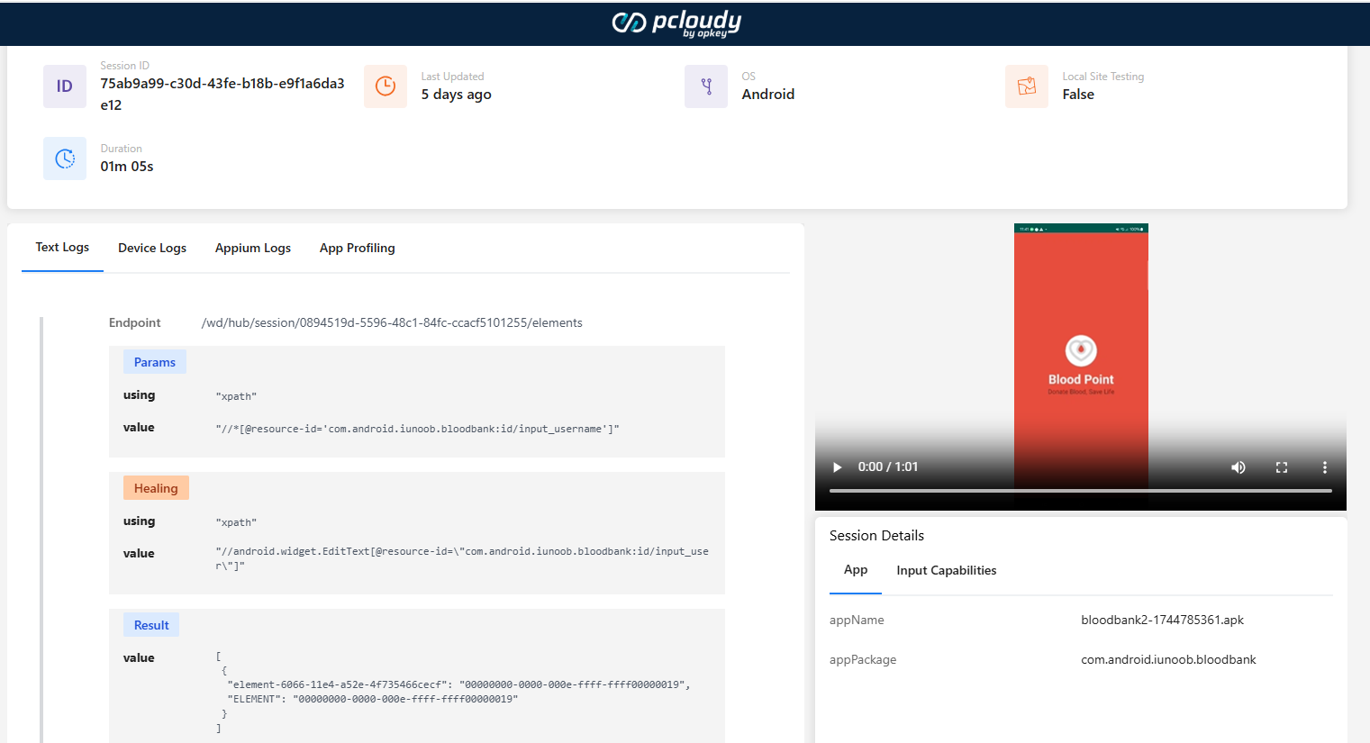This screenshot has height=743, width=1370.
Task: Seek using the video progress bar
Action: [x=1080, y=491]
